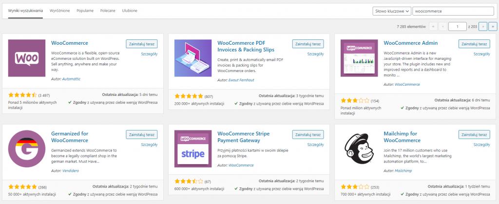Click the current page number field

click(x=457, y=27)
